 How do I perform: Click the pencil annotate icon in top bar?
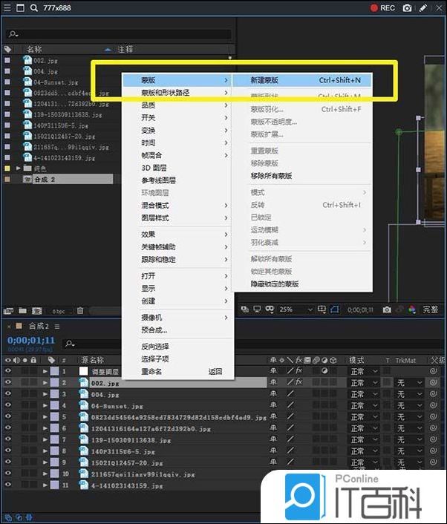(x=423, y=8)
